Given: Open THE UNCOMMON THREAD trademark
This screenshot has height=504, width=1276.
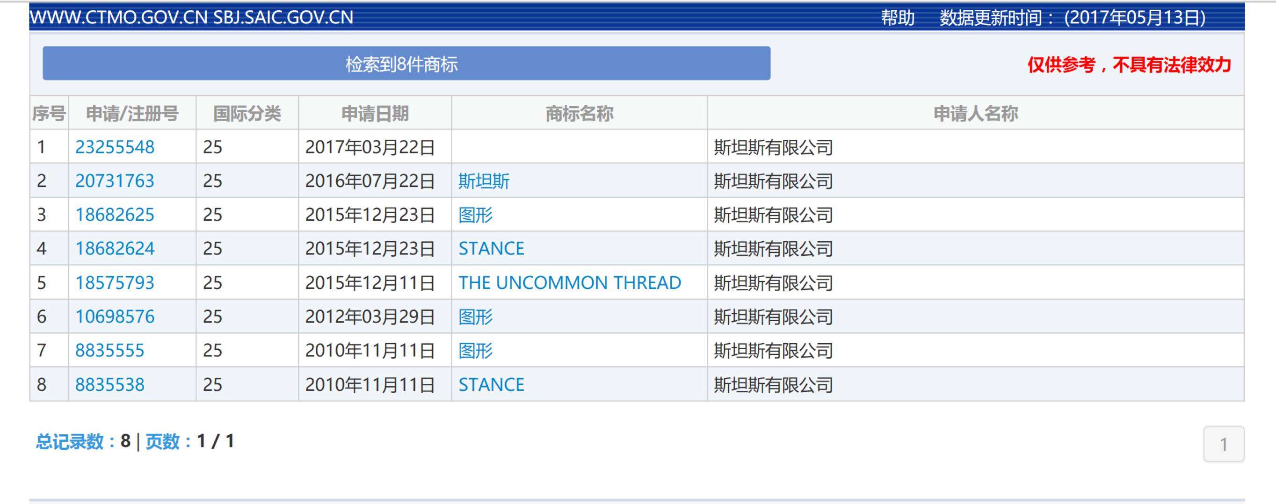Looking at the screenshot, I should (570, 282).
